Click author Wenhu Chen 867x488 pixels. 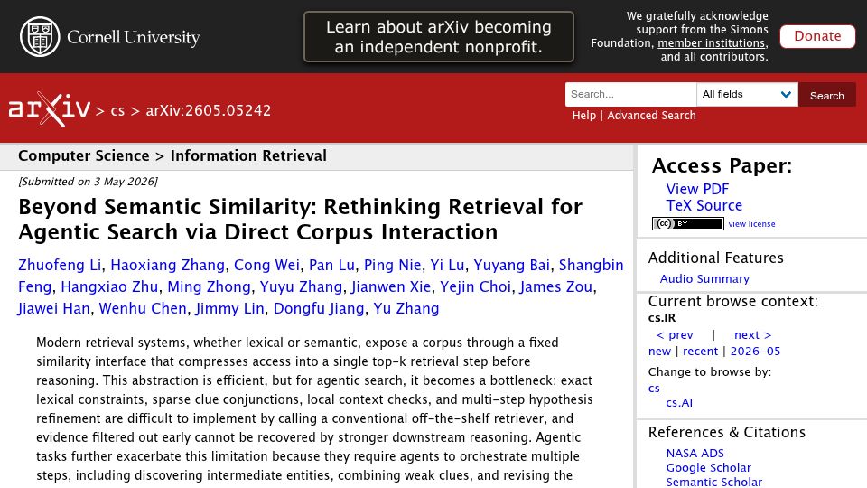point(143,308)
